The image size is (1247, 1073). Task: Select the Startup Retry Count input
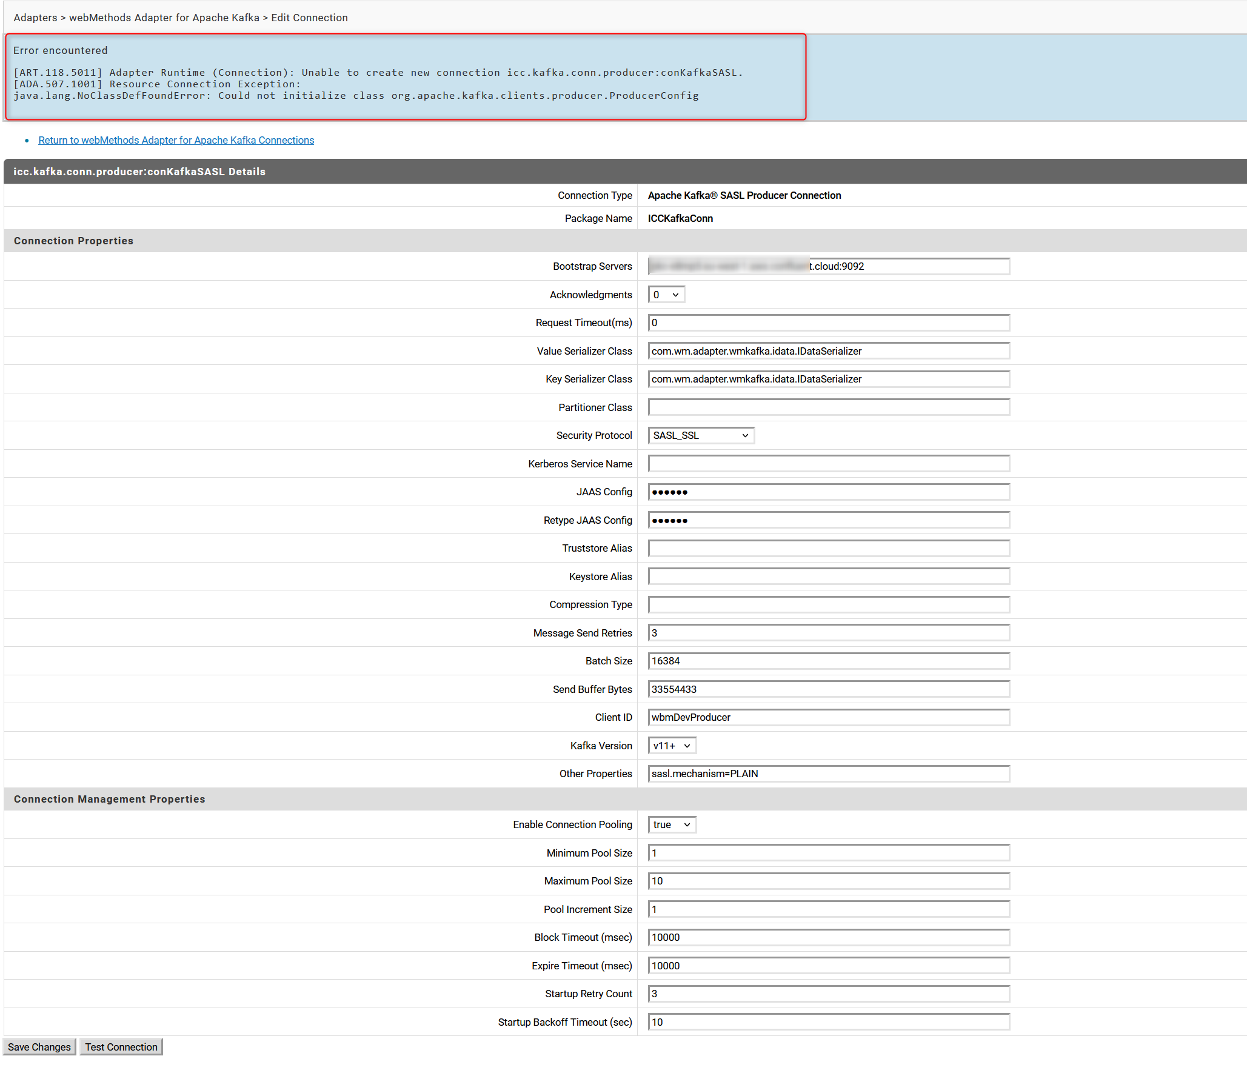coord(828,994)
